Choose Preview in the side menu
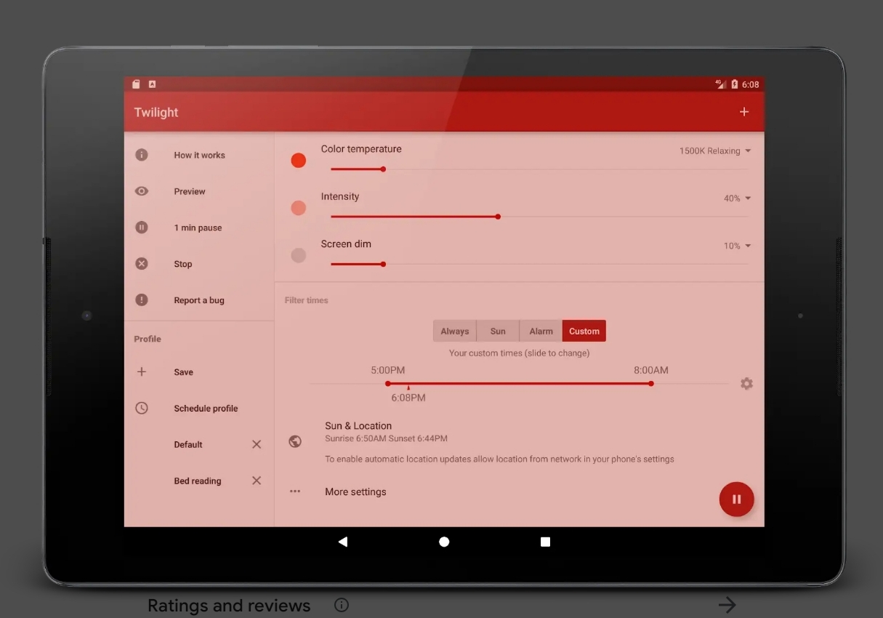Viewport: 883px width, 618px height. [x=199, y=191]
